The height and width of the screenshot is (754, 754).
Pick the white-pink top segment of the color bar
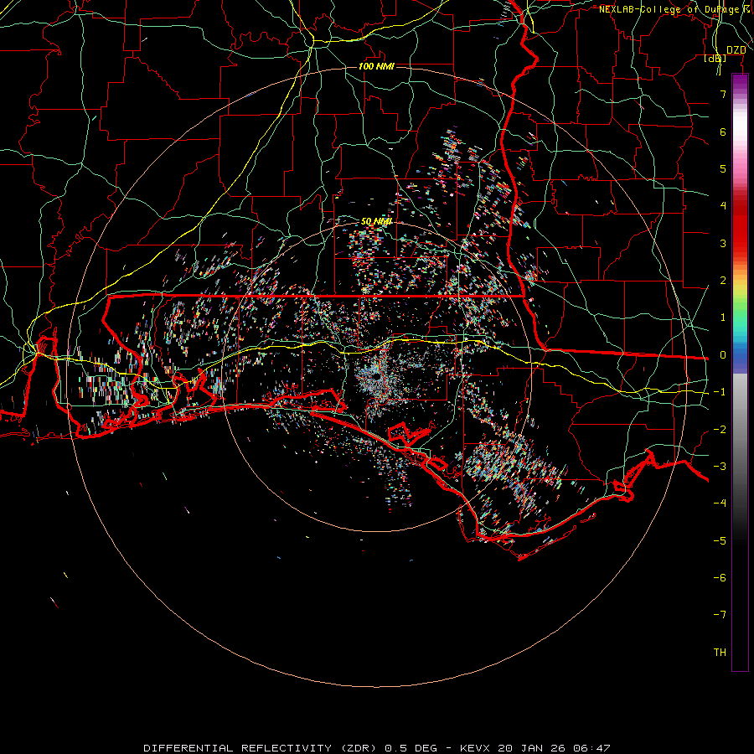pyautogui.click(x=740, y=130)
